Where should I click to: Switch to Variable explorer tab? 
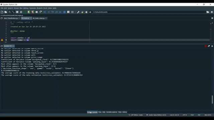pos(112,112)
